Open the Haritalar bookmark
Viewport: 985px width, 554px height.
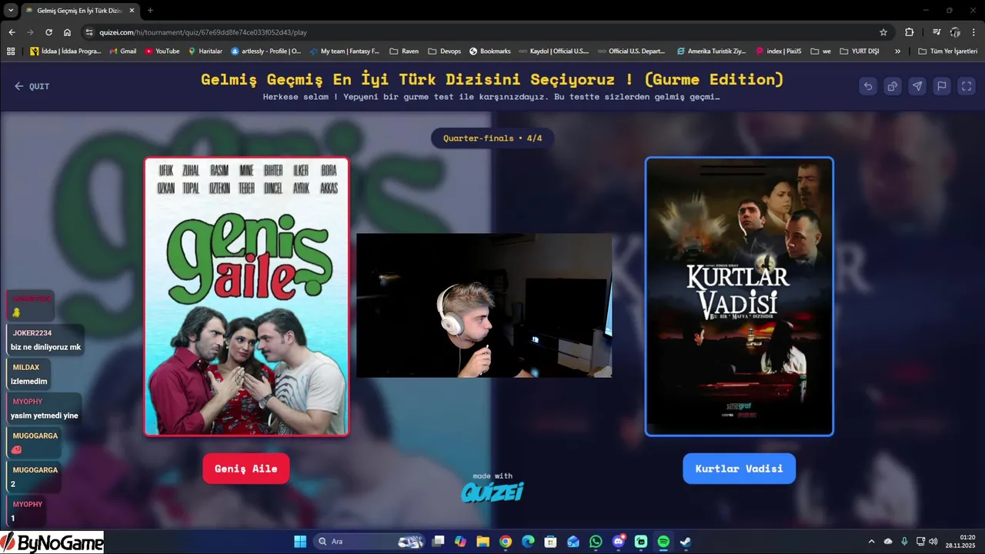205,51
